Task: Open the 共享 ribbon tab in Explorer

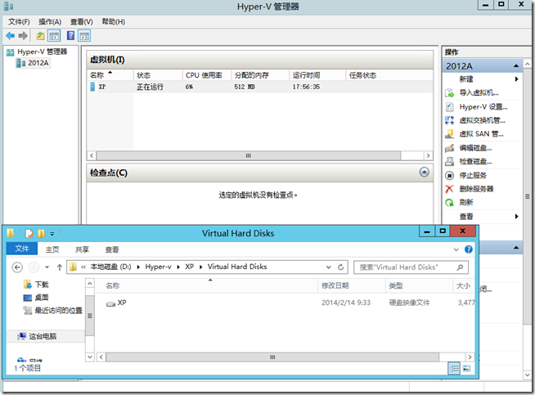Action: [82, 249]
